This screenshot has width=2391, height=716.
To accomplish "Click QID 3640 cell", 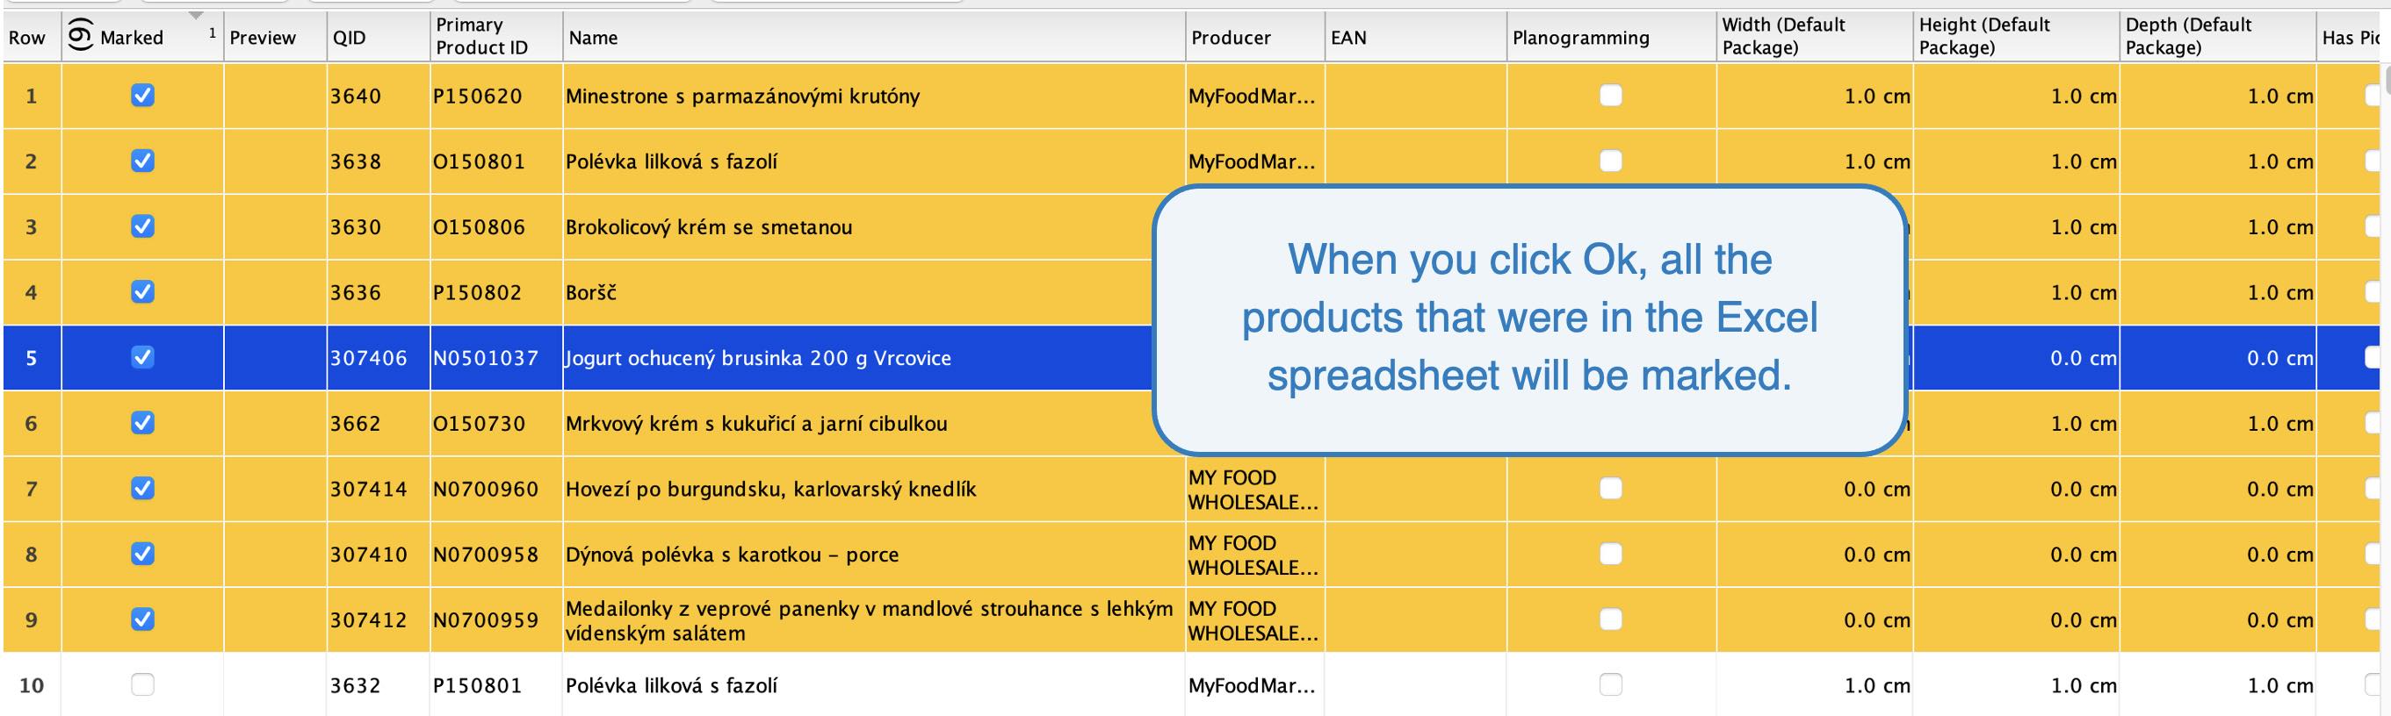I will (378, 97).
